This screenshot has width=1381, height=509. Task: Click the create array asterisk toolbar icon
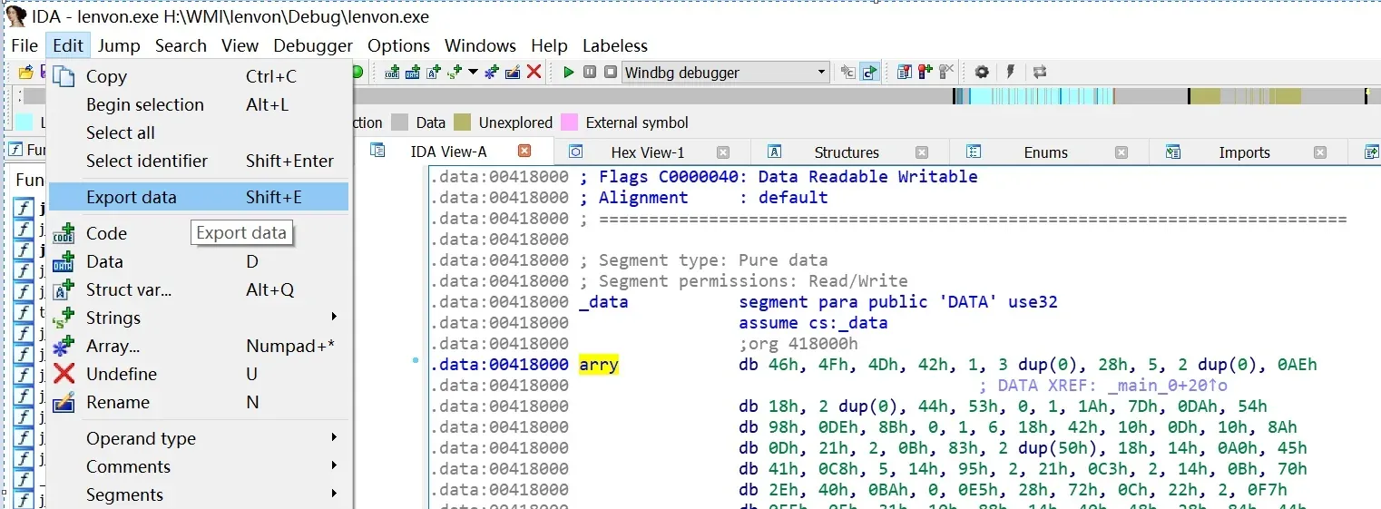pos(492,72)
